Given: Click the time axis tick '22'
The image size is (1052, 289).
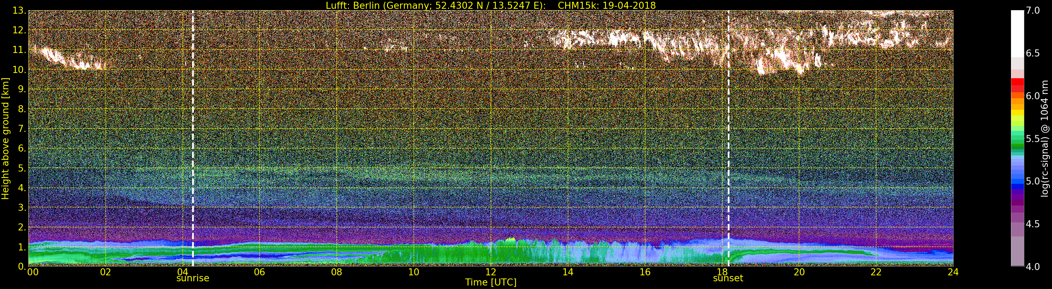Looking at the screenshot, I should tap(876, 272).
